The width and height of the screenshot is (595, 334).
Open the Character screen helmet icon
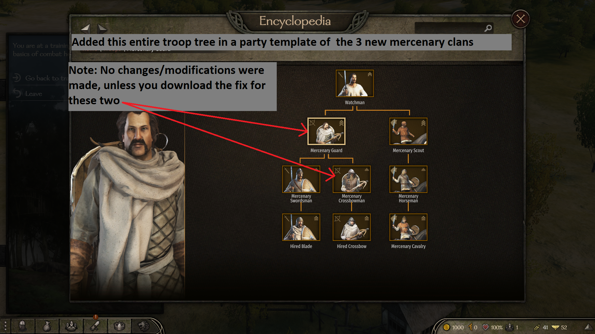23,326
